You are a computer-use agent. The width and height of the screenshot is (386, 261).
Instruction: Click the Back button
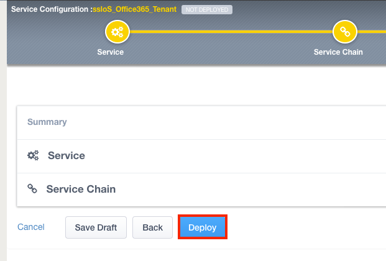tap(152, 227)
